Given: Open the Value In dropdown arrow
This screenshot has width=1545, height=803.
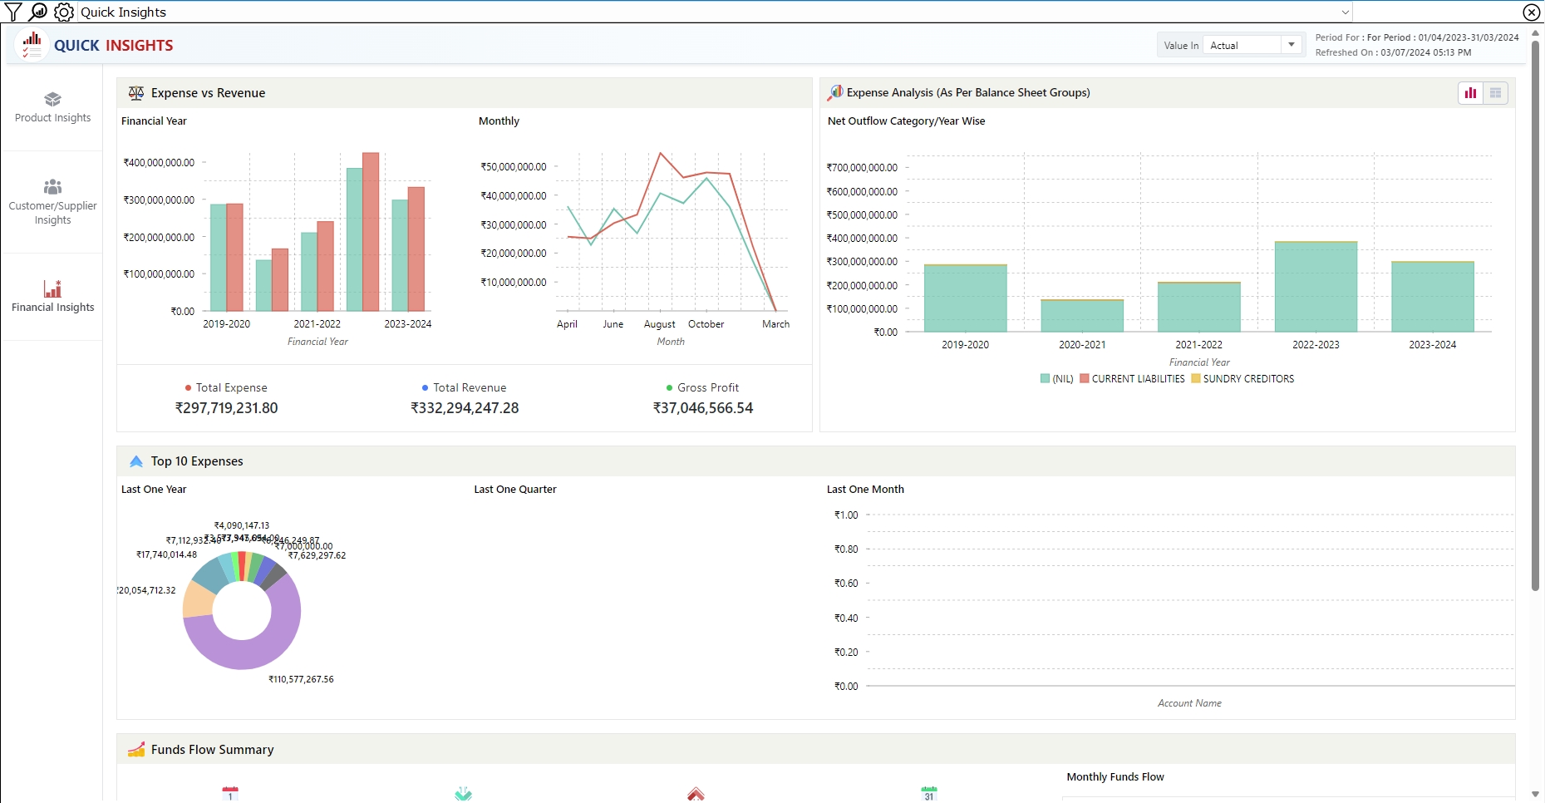Looking at the screenshot, I should pos(1292,45).
